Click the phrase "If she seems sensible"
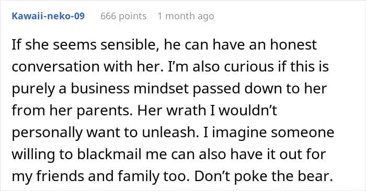The width and height of the screenshot is (366, 191). click(x=83, y=44)
